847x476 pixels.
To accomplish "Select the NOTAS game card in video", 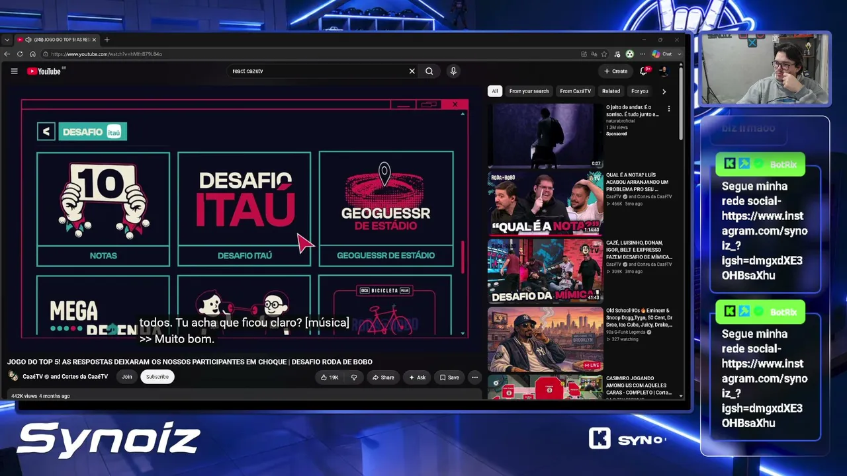I will pyautogui.click(x=103, y=209).
